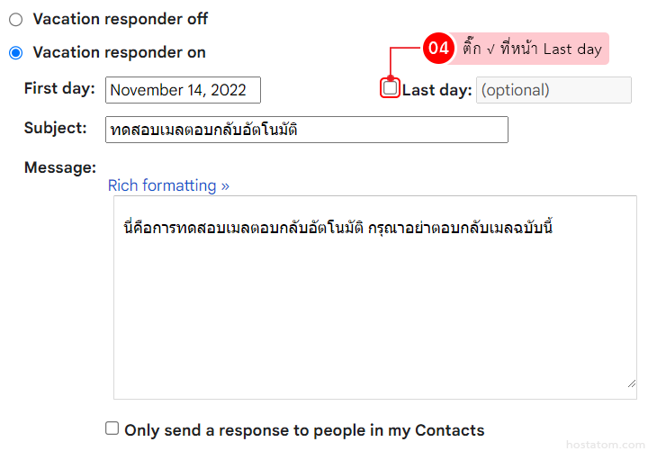Click the Last day optional date field

point(553,90)
